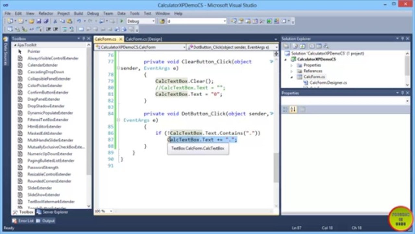Viewport: 415px width, 234px height.
Task: Open the 100 % zoom dropdown
Action: 111,211
